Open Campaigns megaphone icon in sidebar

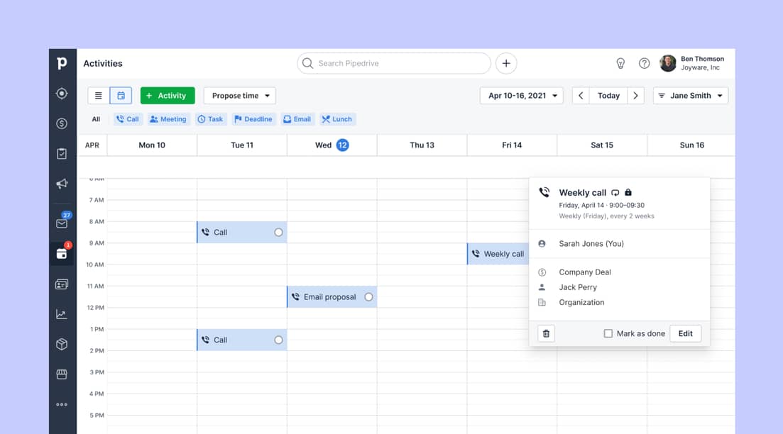62,184
